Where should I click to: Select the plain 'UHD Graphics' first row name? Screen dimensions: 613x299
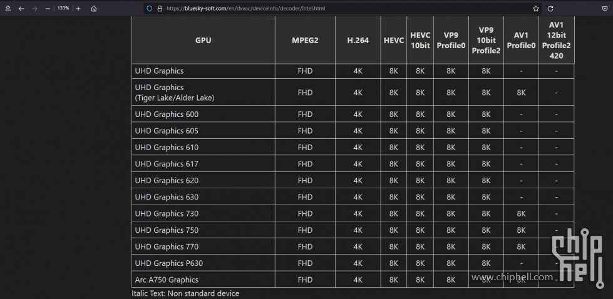pyautogui.click(x=159, y=71)
